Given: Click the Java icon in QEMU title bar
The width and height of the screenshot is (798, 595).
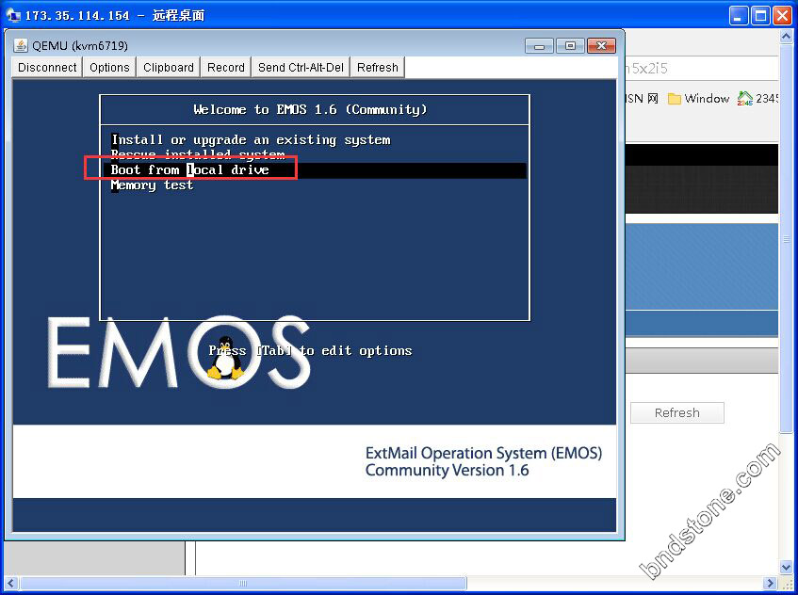Looking at the screenshot, I should click(x=21, y=46).
